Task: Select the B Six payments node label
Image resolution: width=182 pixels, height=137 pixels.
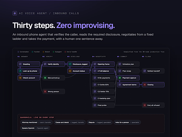Action: (104, 78)
